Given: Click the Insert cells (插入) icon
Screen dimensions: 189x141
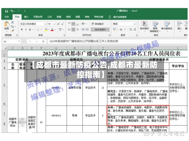Looking at the screenshot, I should point(180,24).
